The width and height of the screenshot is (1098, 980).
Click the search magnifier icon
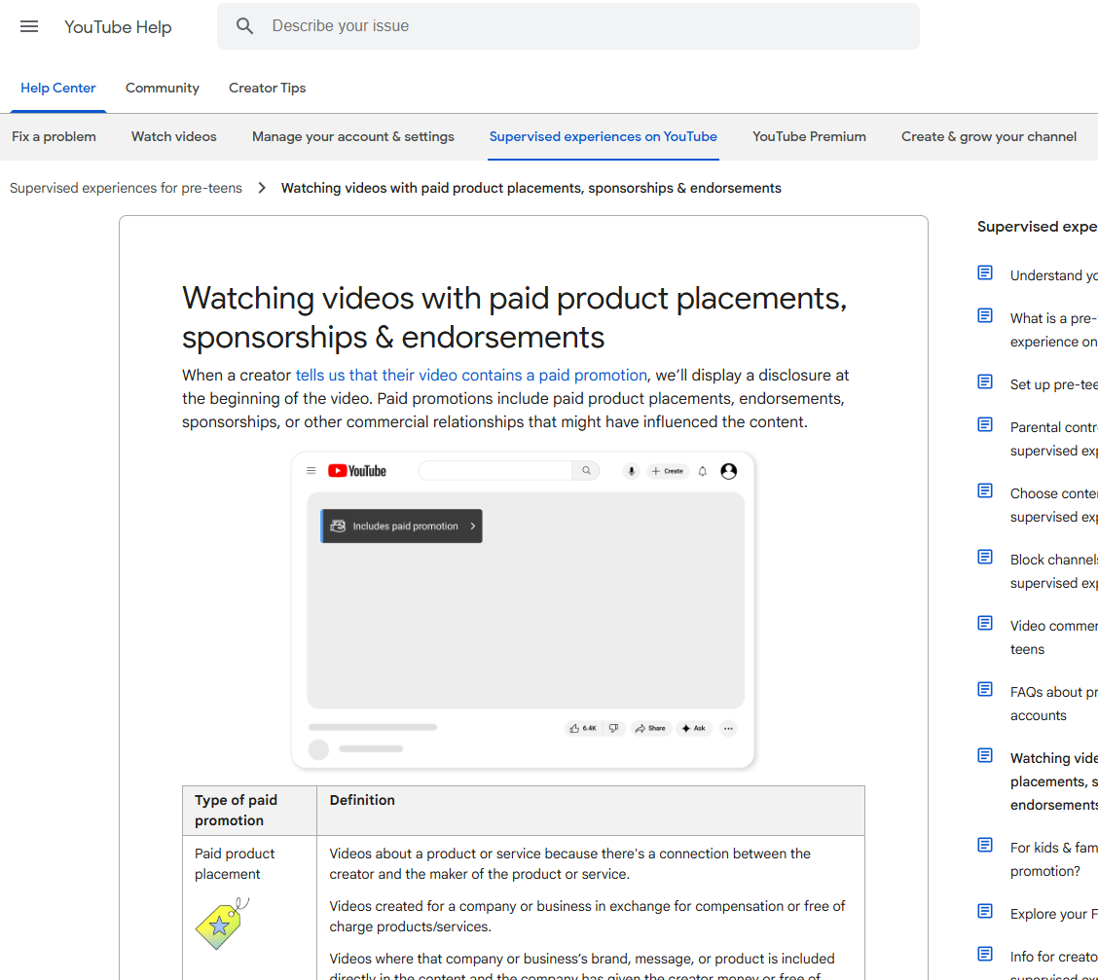coord(244,26)
